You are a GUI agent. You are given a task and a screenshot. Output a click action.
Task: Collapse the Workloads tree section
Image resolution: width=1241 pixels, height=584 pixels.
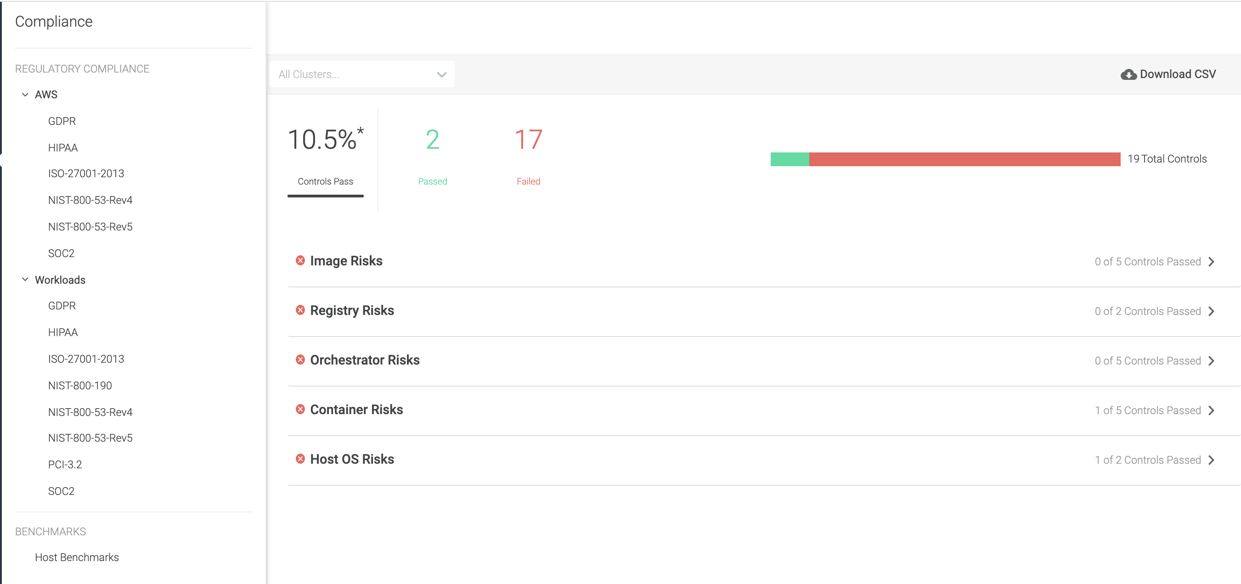point(25,279)
